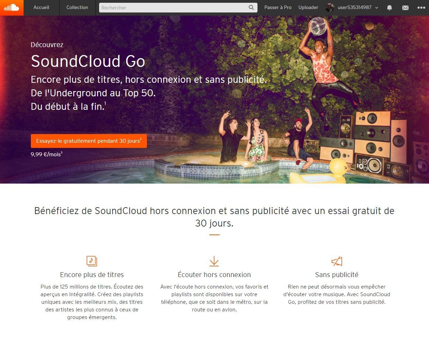This screenshot has width=429, height=345.
Task: Open the Collection tab
Action: coord(77,7)
